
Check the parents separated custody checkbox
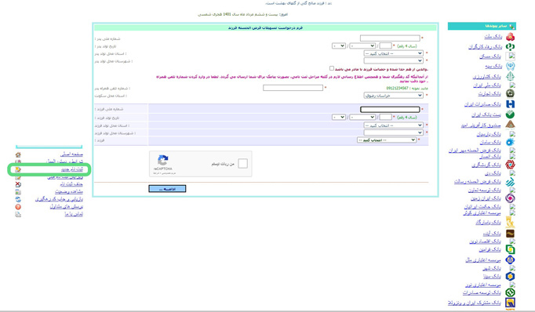point(332,68)
